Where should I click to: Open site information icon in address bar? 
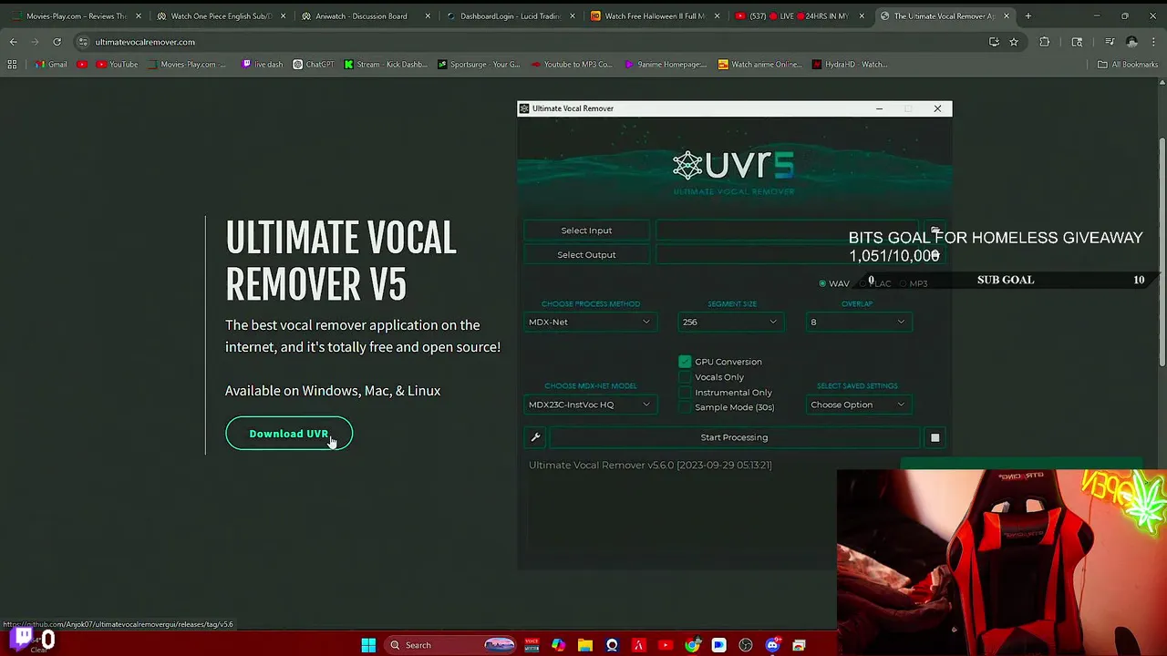click(83, 42)
